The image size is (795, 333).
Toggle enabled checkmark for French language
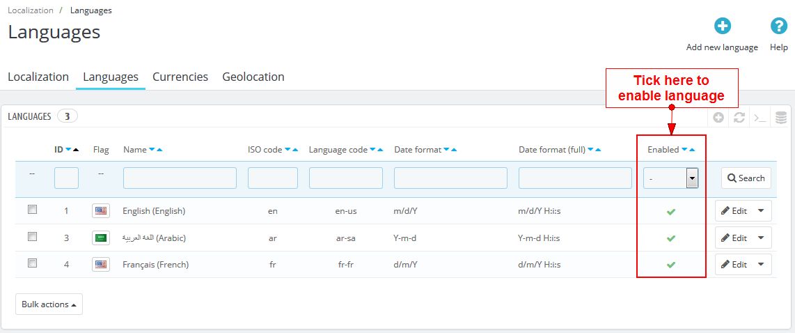tap(671, 265)
